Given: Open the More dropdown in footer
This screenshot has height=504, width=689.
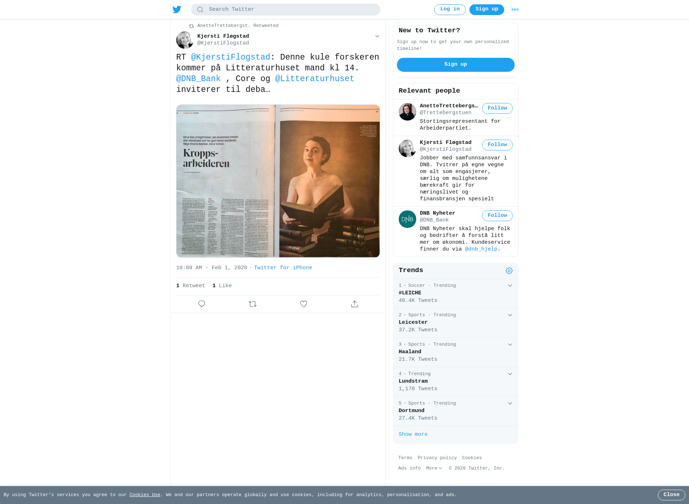Looking at the screenshot, I should (x=434, y=468).
